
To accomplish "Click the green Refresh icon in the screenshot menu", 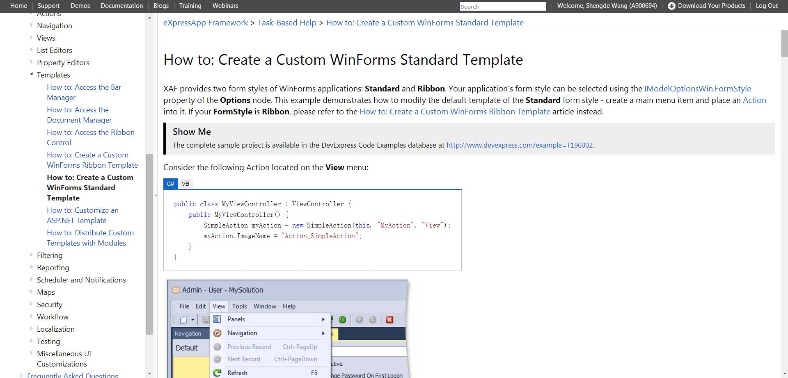I will point(217,373).
